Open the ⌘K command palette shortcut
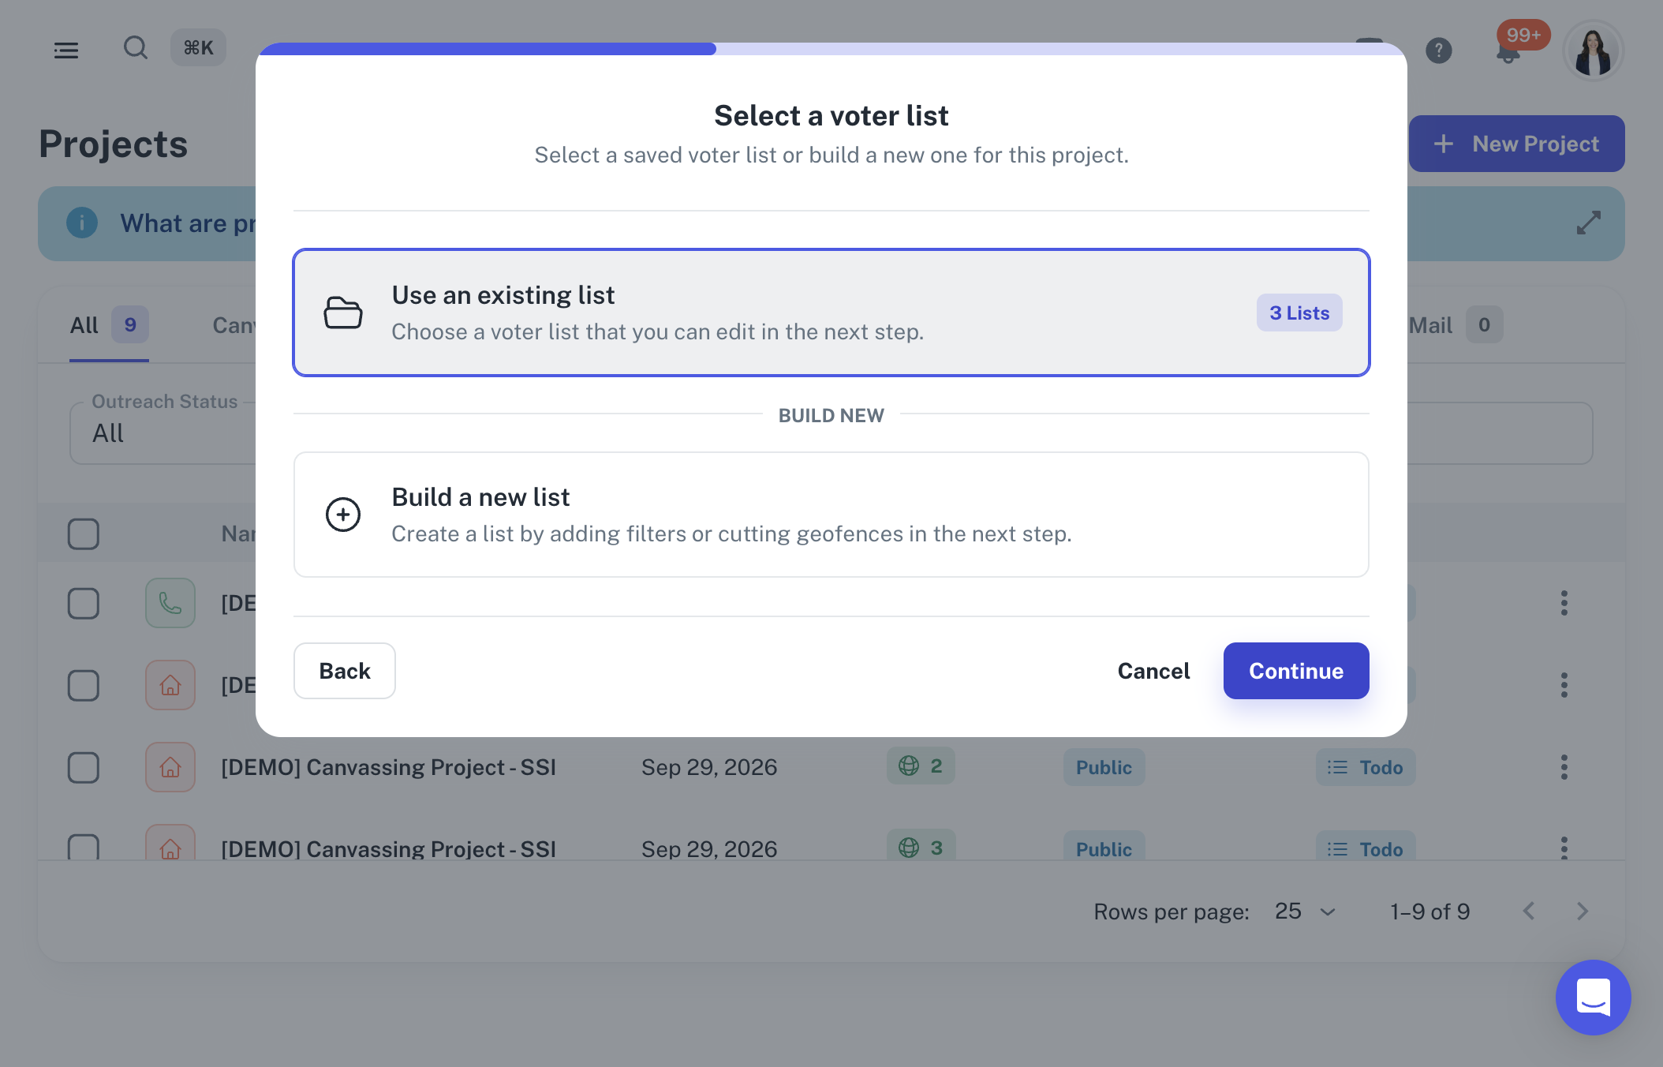The height and width of the screenshot is (1067, 1663). click(x=199, y=48)
